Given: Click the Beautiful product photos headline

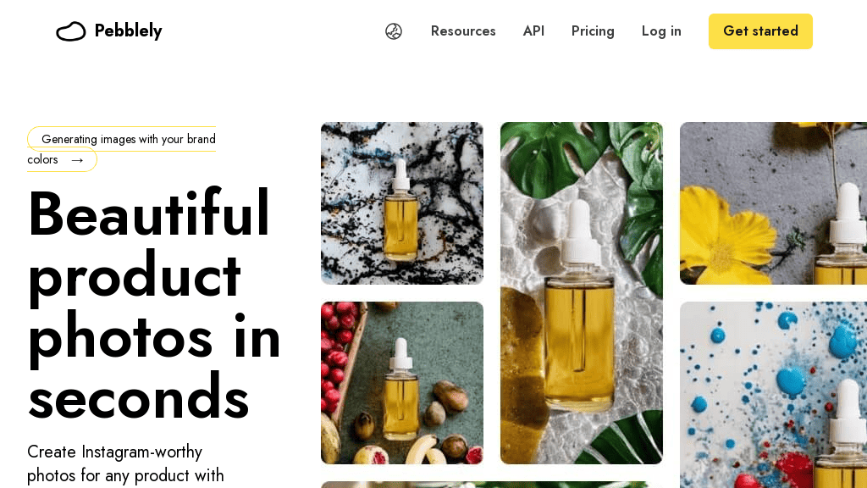Looking at the screenshot, I should pos(154,307).
